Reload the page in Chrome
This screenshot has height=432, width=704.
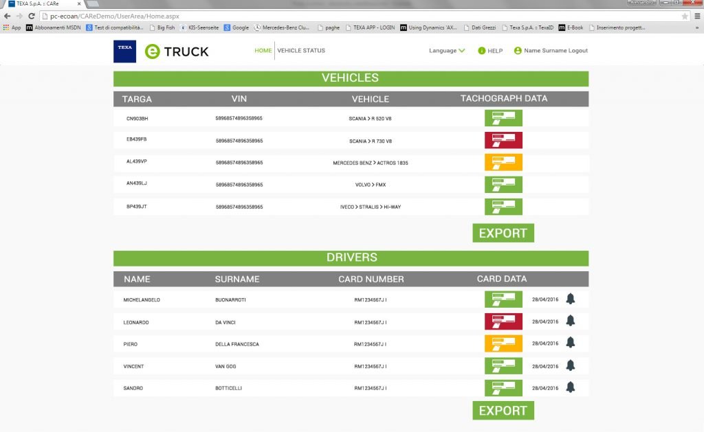pos(32,16)
